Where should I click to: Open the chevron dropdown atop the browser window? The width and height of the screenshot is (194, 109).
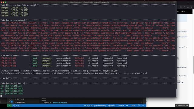pyautogui.click(x=188, y=3)
